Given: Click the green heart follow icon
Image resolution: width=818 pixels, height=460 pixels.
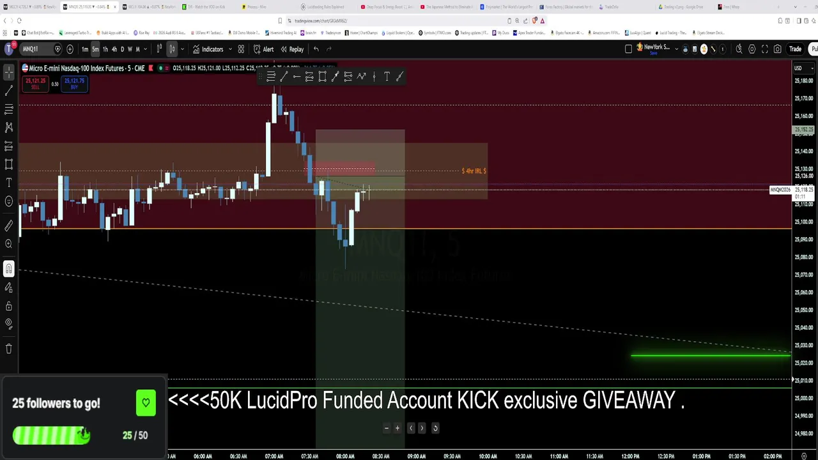Looking at the screenshot, I should click(146, 403).
